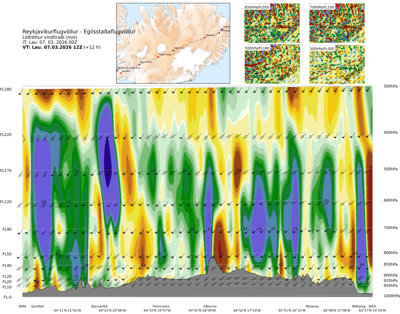Viewport: 400px width, 314px height.
Task: Click the FL280 level label
Action: pos(6,89)
